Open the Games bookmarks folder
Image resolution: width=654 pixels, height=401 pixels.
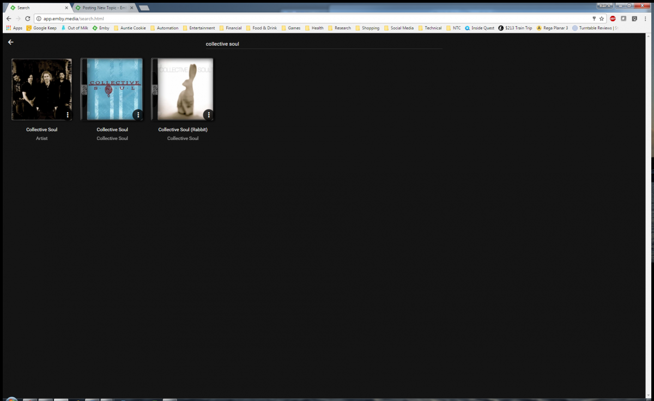pyautogui.click(x=291, y=28)
